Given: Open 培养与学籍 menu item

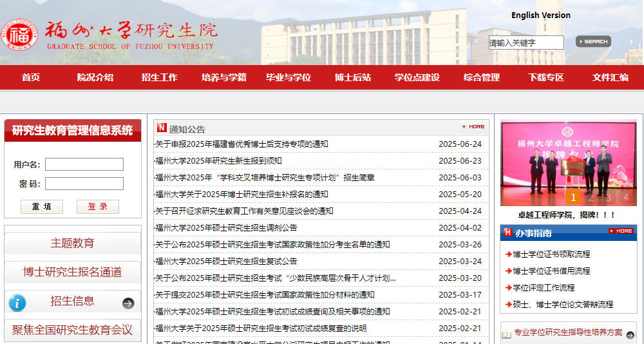Looking at the screenshot, I should [224, 77].
